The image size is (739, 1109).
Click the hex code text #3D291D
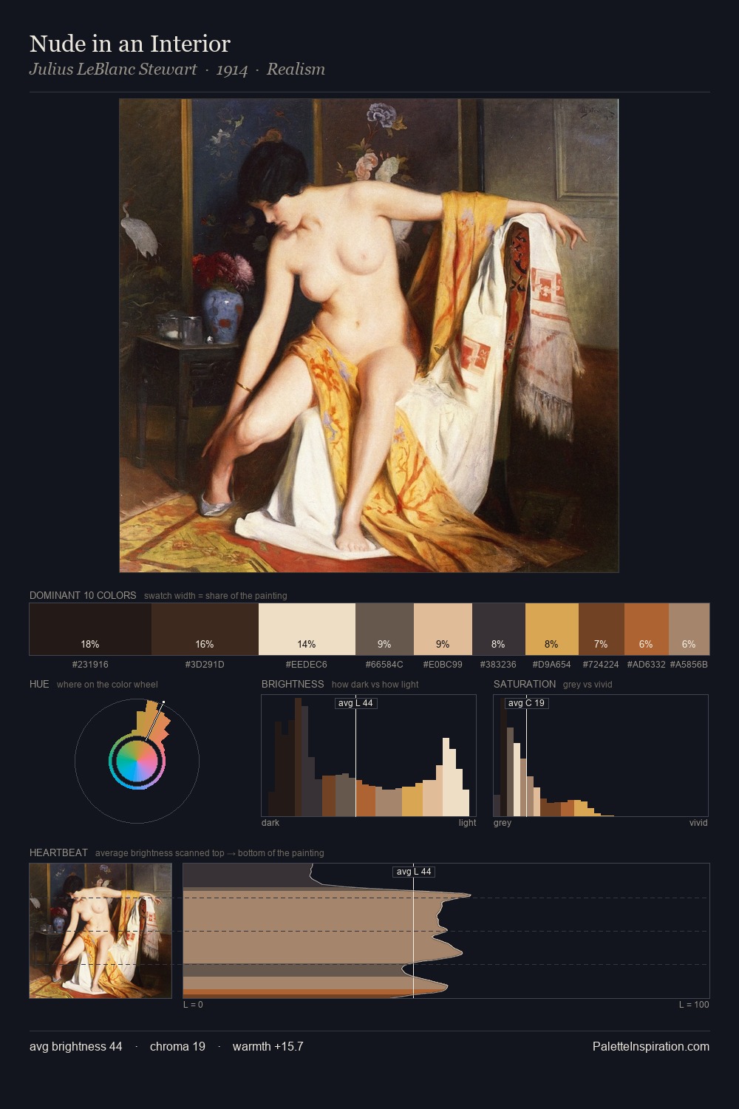(x=205, y=664)
